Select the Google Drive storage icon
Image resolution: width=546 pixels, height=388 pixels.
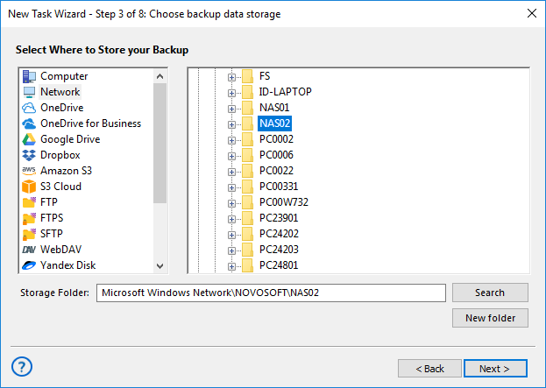coord(29,139)
